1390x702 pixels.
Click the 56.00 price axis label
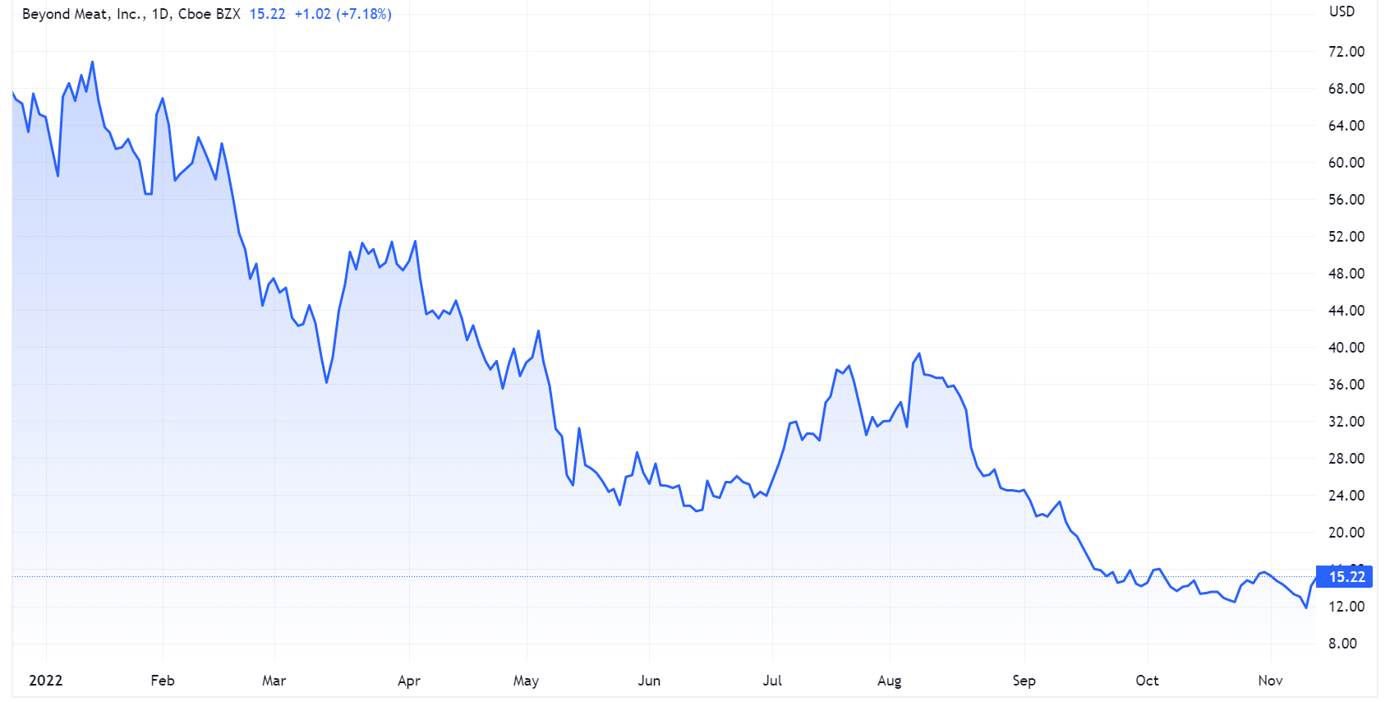pyautogui.click(x=1346, y=200)
